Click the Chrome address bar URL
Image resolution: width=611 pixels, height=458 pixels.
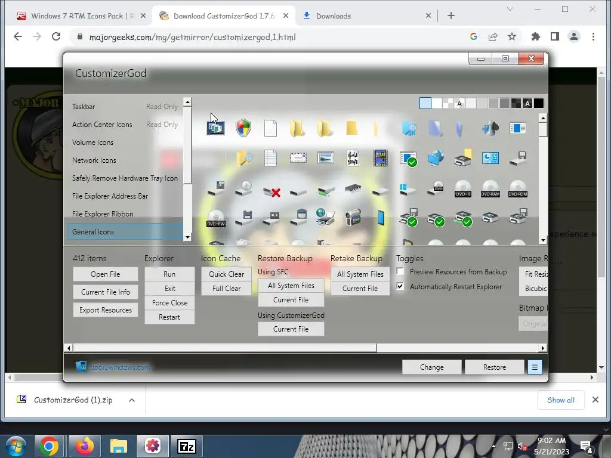pyautogui.click(x=193, y=37)
